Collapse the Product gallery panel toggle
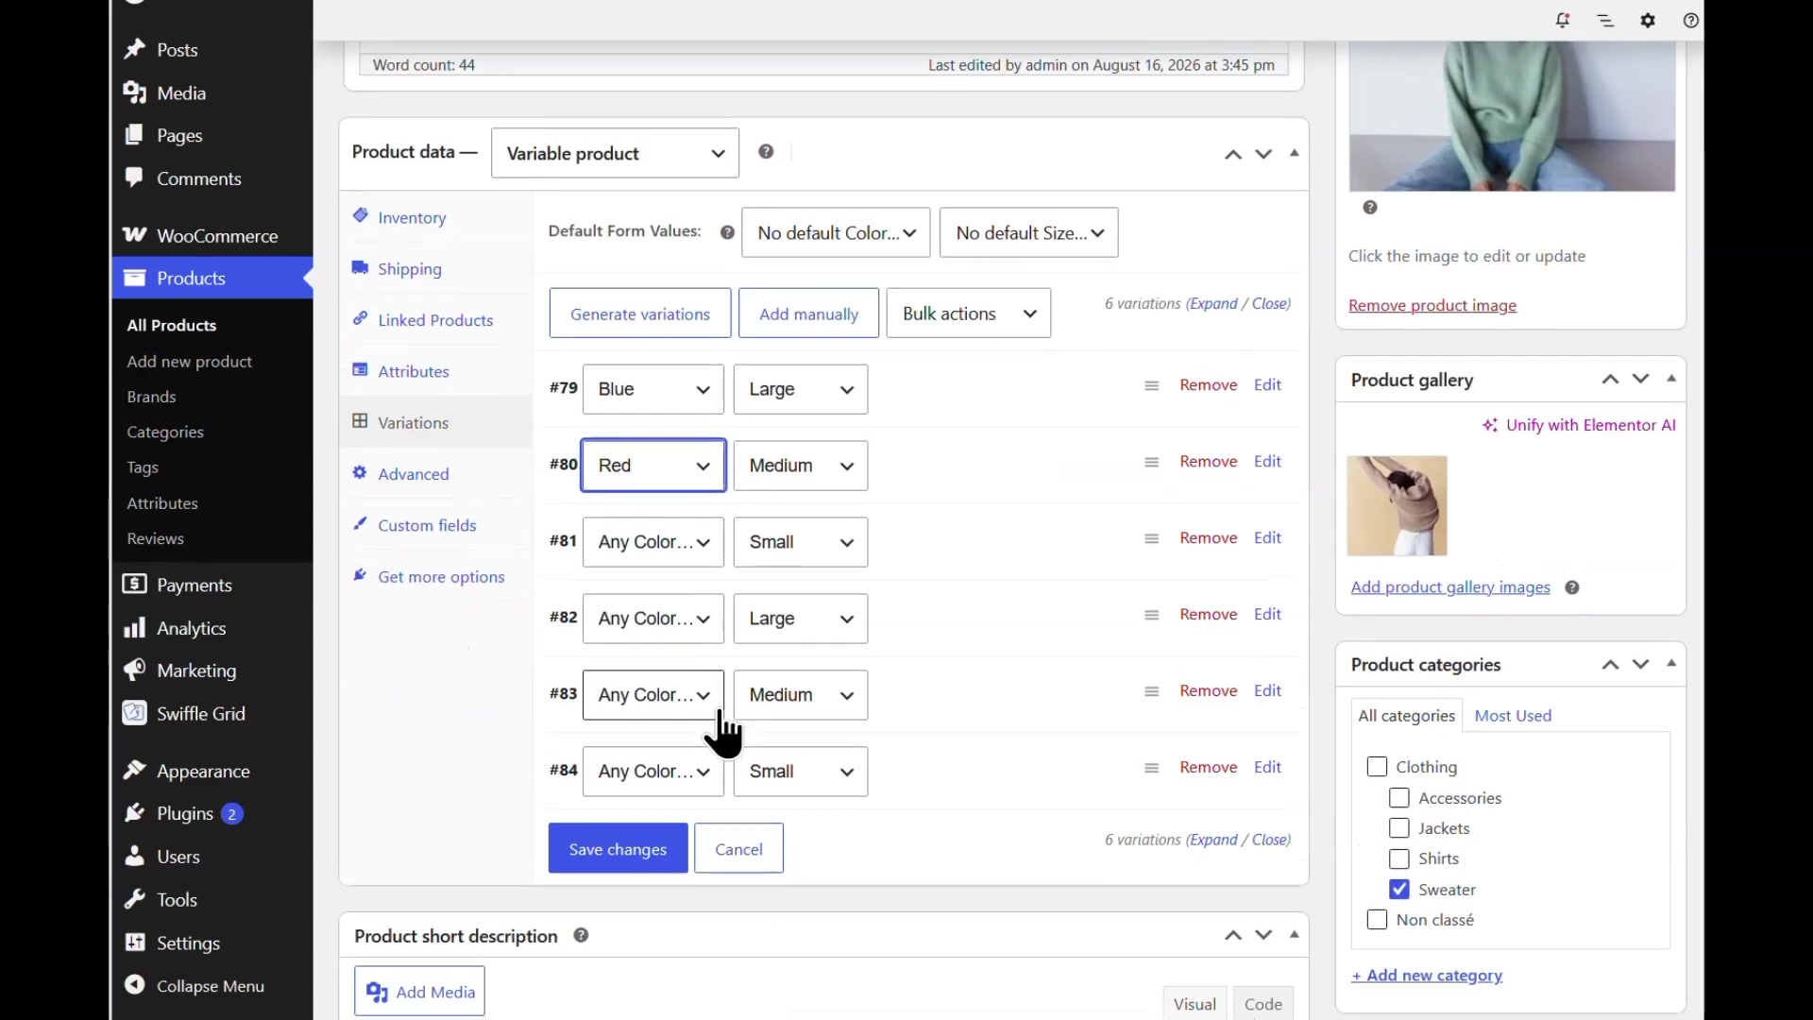1813x1020 pixels. click(x=1671, y=379)
